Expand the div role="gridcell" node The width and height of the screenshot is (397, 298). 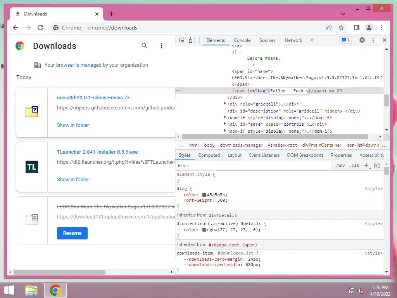tap(225, 104)
